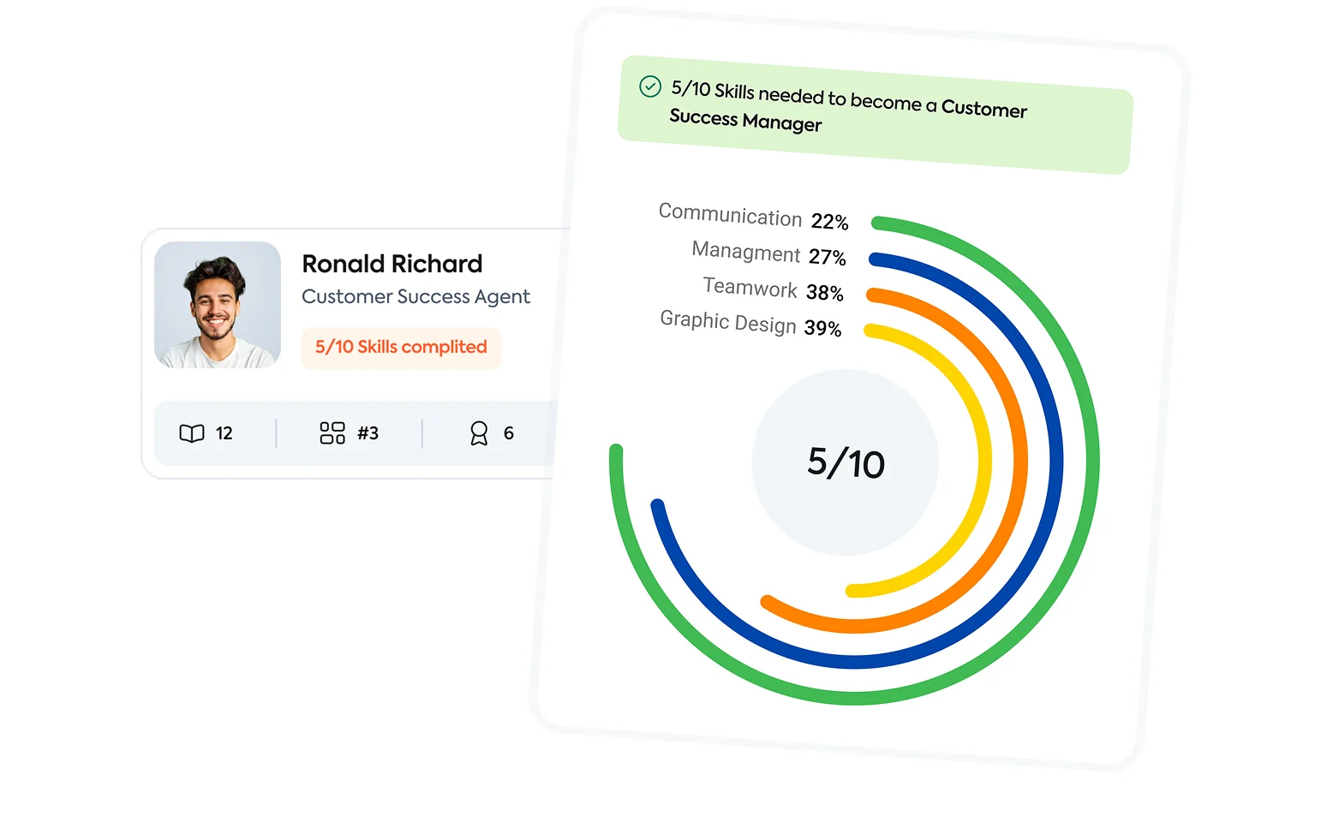This screenshot has width=1333, height=822.
Task: Click the green circled checkmark icon
Action: point(650,86)
